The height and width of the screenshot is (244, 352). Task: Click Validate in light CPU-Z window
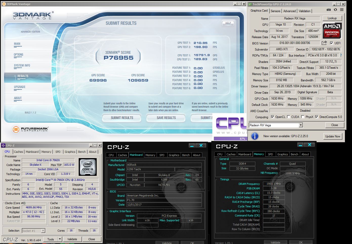(72, 239)
